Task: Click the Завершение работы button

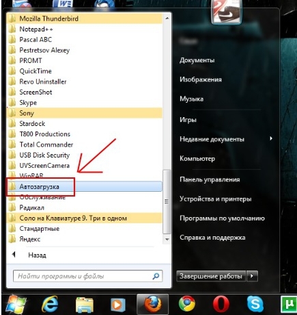Action: 211,276
